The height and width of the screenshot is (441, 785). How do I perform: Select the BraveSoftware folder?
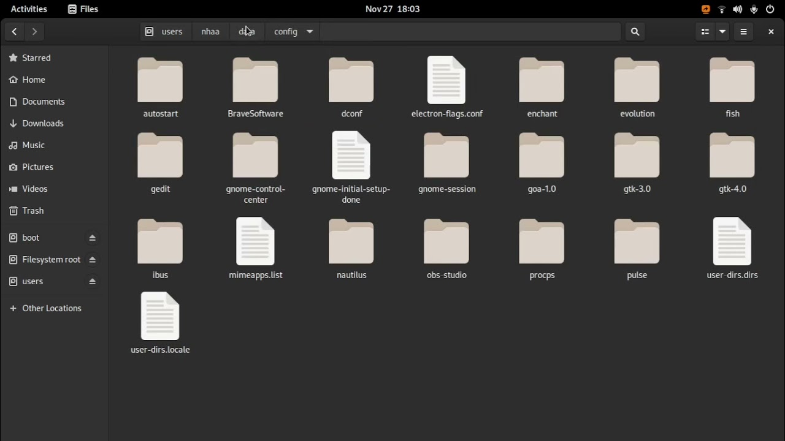coord(256,87)
